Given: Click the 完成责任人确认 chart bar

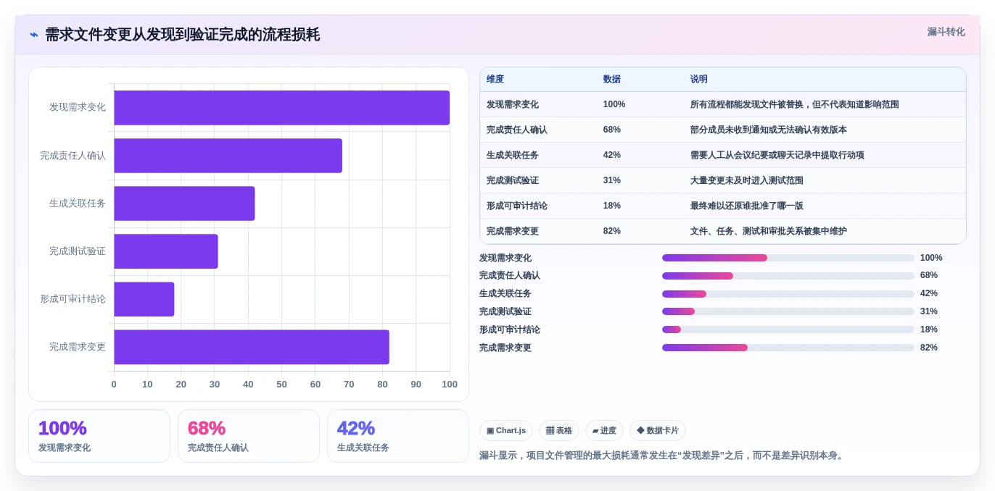Looking at the screenshot, I should pos(228,156).
